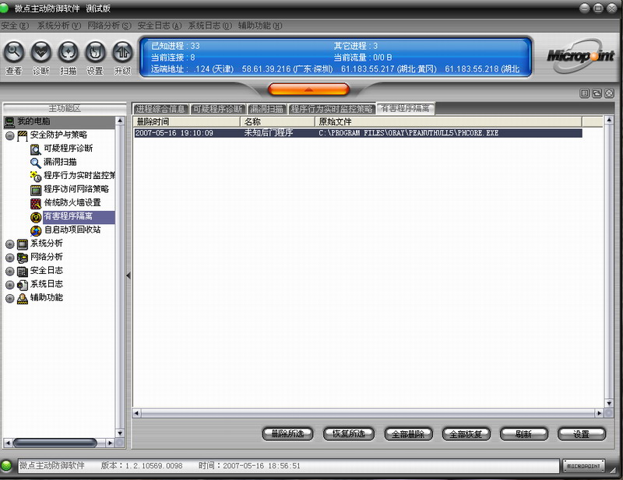Select the PHCORE.EXE quarantine row
Viewport: 623px width, 480px height.
point(358,133)
